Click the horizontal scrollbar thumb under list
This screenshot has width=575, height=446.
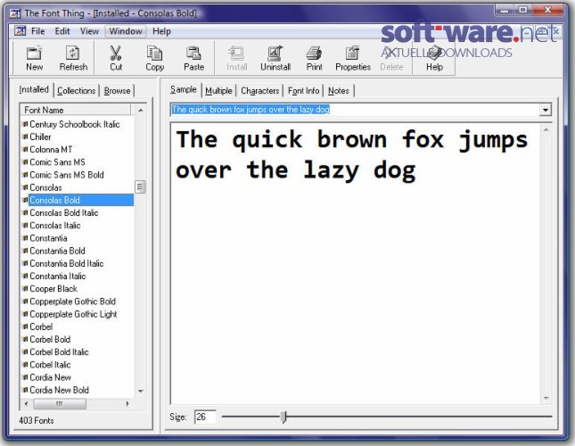(x=60, y=404)
